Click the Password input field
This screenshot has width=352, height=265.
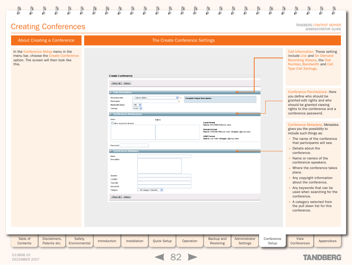[x=134, y=145]
